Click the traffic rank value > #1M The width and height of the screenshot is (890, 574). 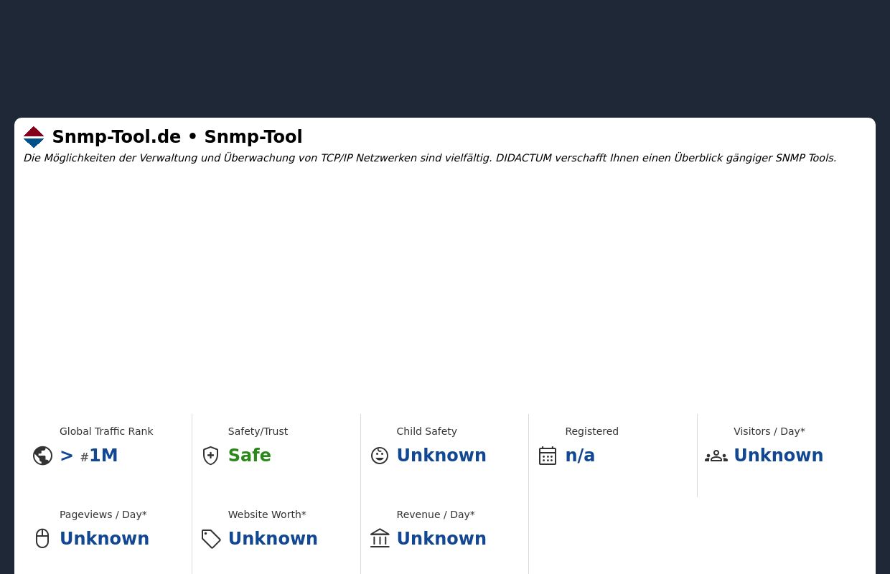click(x=89, y=456)
